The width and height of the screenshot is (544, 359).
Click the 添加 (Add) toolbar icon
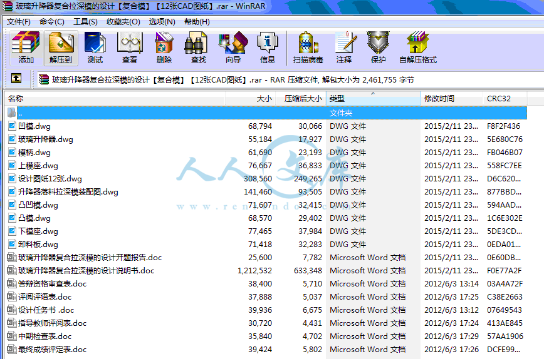point(26,48)
